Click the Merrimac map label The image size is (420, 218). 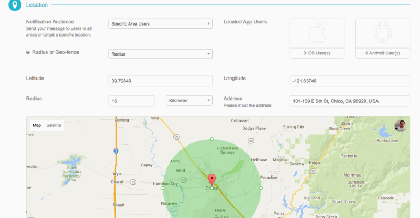tap(352, 175)
